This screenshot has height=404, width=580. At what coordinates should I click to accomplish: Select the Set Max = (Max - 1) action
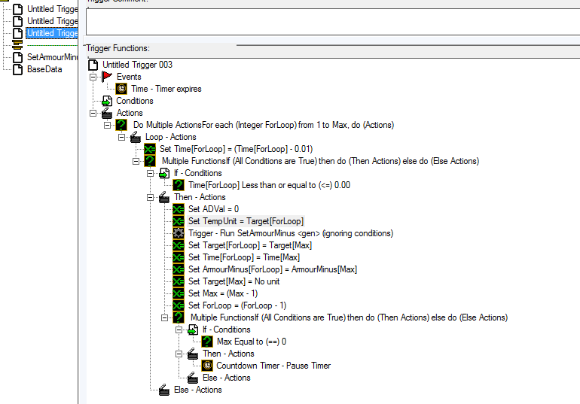click(x=223, y=293)
